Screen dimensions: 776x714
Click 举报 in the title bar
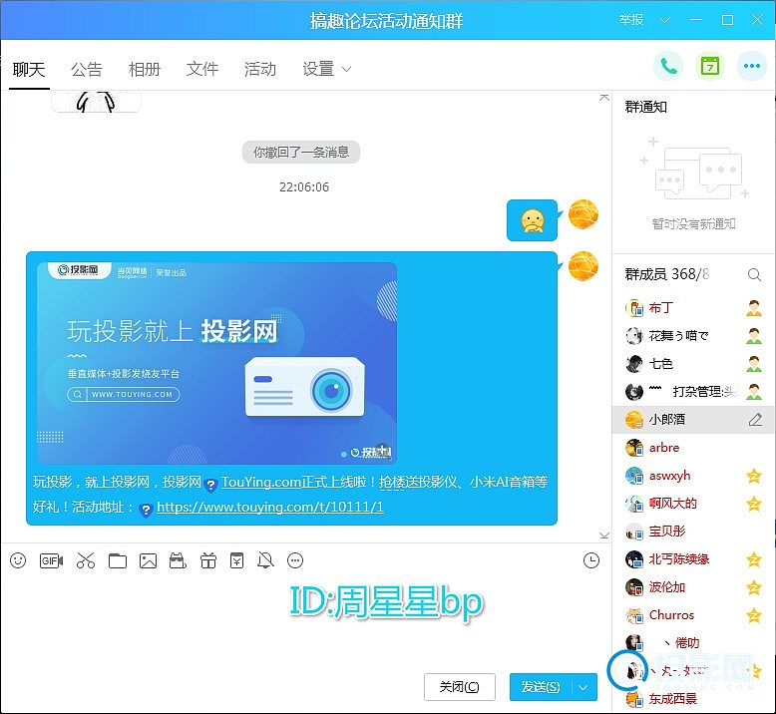click(x=631, y=20)
